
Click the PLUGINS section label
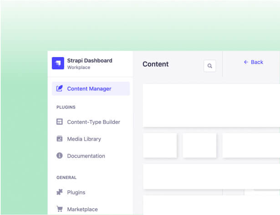tap(66, 107)
